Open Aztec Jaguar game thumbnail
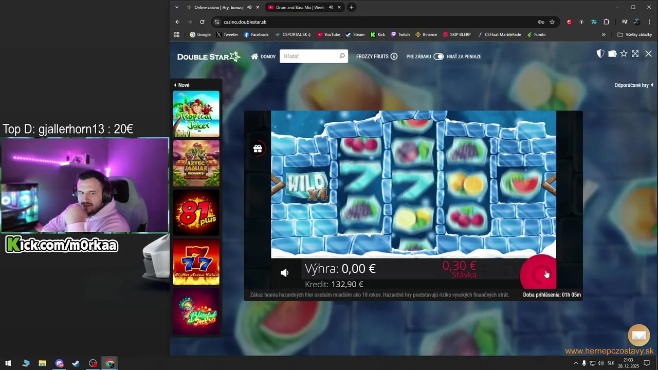Viewport: 658px width, 370px height. [196, 163]
